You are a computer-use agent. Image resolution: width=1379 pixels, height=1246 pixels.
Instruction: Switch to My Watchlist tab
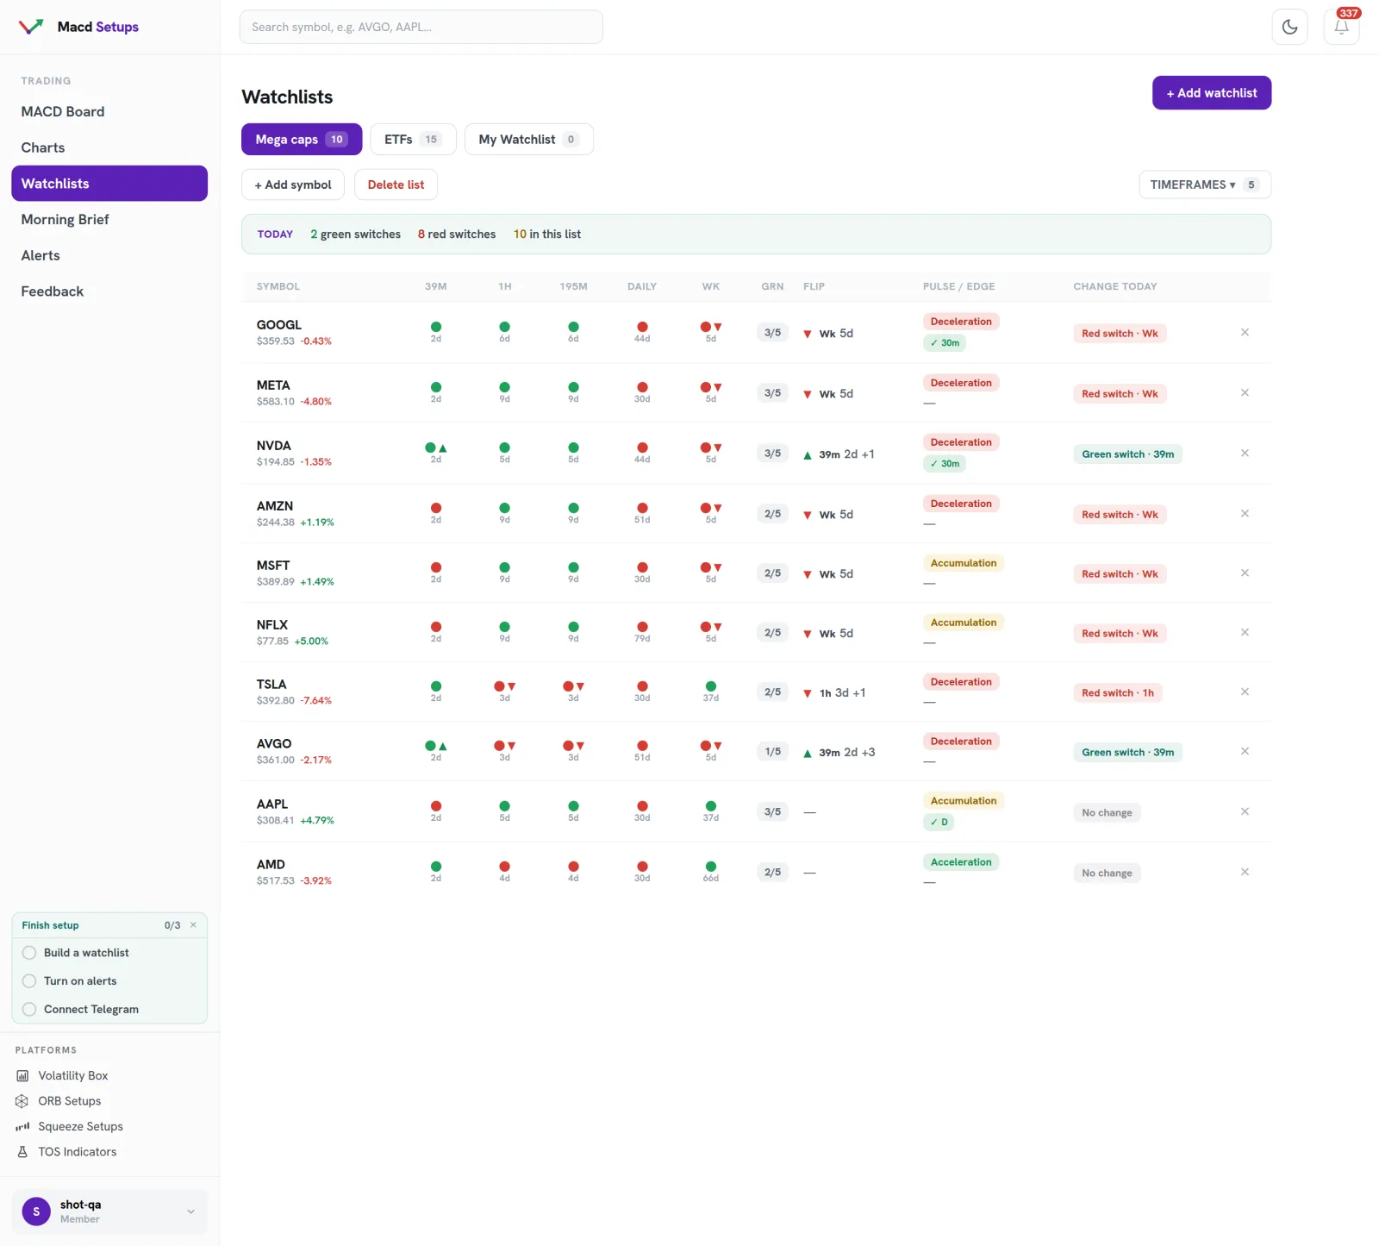[x=528, y=140]
